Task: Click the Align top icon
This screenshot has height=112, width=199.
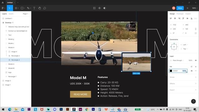Action: point(183,18)
